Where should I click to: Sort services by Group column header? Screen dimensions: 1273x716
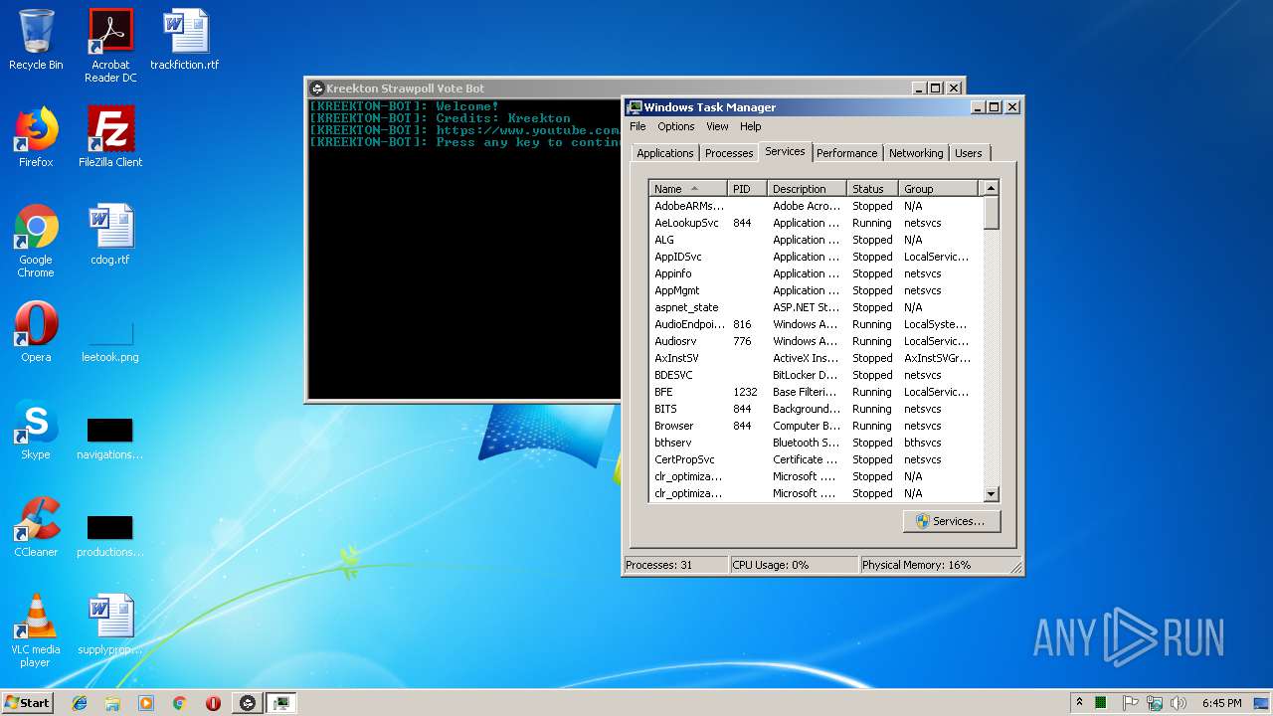coord(940,188)
